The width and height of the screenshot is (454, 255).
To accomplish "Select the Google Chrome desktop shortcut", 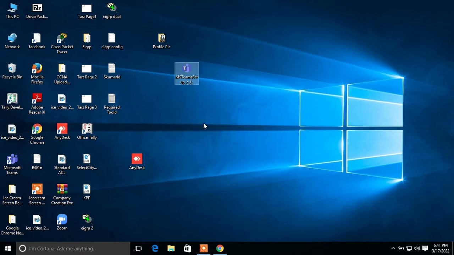I will (x=37, y=134).
